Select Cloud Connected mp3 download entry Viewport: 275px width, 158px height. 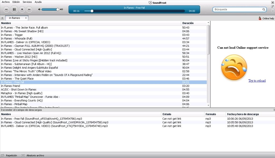point(137,122)
